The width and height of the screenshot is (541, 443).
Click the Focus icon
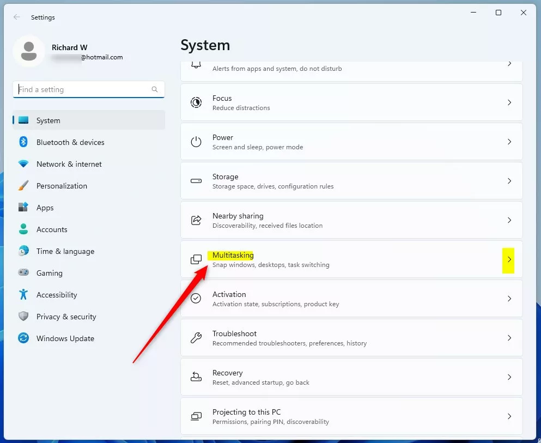pos(196,102)
